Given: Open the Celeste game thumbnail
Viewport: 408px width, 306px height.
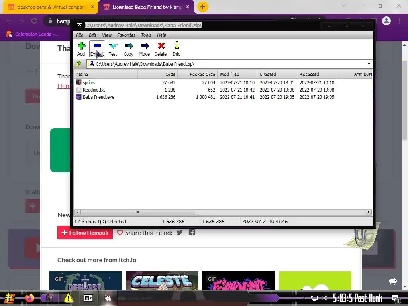Looking at the screenshot, I should point(162,281).
